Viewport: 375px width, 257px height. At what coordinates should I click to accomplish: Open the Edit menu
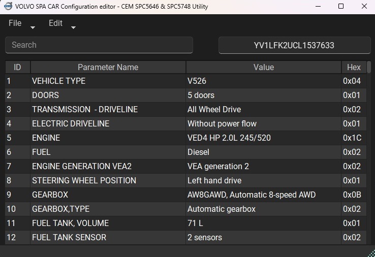tap(55, 23)
